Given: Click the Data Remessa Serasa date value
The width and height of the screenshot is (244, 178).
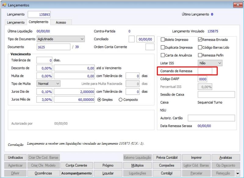Looking at the screenshot, I should point(204,126).
